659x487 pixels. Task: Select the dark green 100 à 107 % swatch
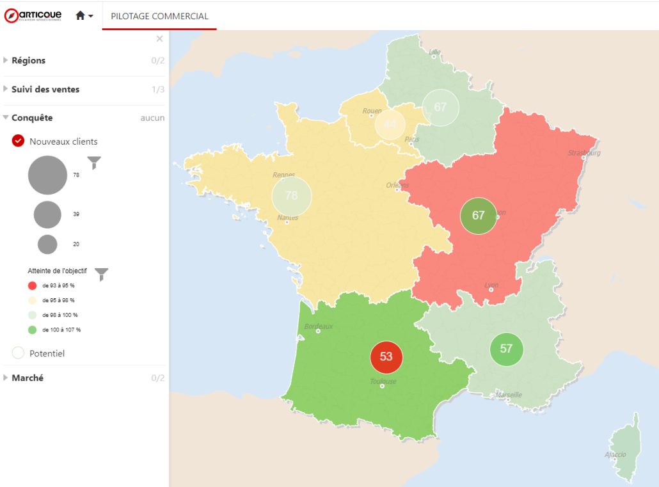click(x=33, y=330)
